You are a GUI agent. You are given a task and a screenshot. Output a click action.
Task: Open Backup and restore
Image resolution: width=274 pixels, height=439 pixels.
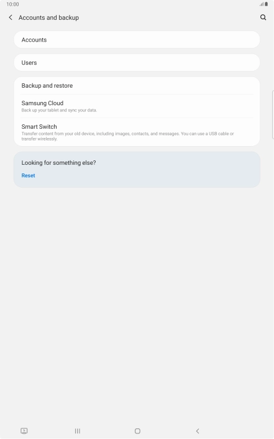[137, 86]
